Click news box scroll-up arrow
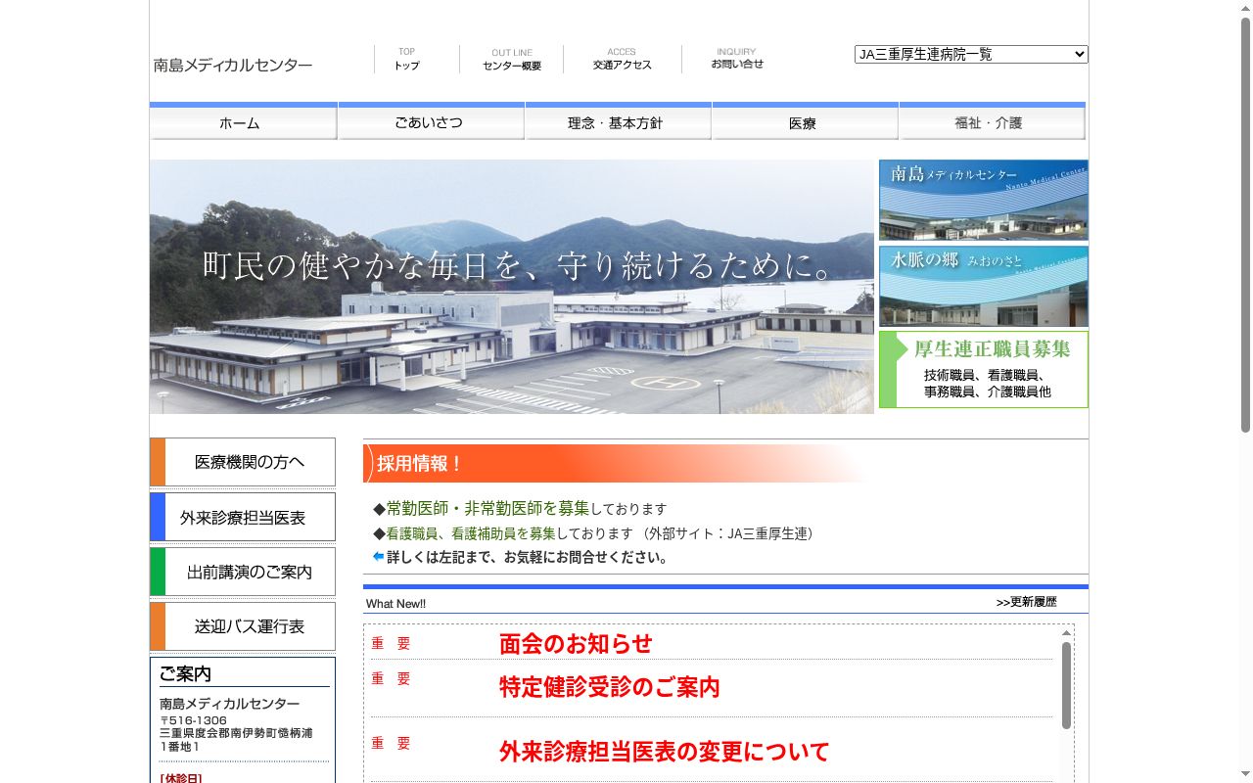Image resolution: width=1253 pixels, height=783 pixels. pyautogui.click(x=1066, y=633)
